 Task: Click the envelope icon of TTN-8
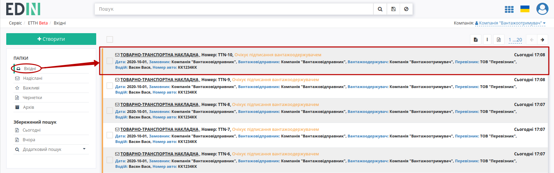(117, 105)
